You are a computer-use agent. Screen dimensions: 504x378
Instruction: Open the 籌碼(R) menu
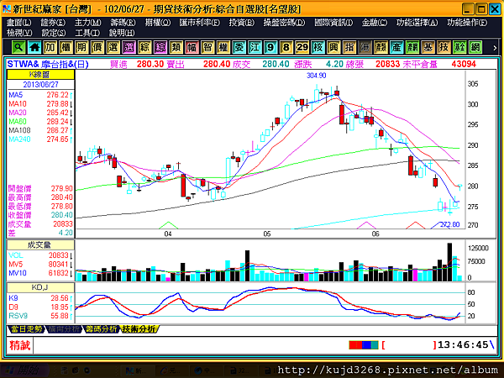(x=123, y=23)
